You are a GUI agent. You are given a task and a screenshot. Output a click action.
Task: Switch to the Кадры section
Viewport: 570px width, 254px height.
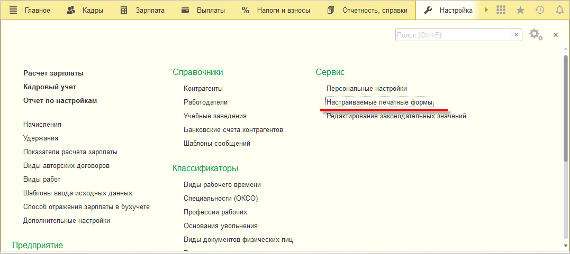[x=92, y=11]
